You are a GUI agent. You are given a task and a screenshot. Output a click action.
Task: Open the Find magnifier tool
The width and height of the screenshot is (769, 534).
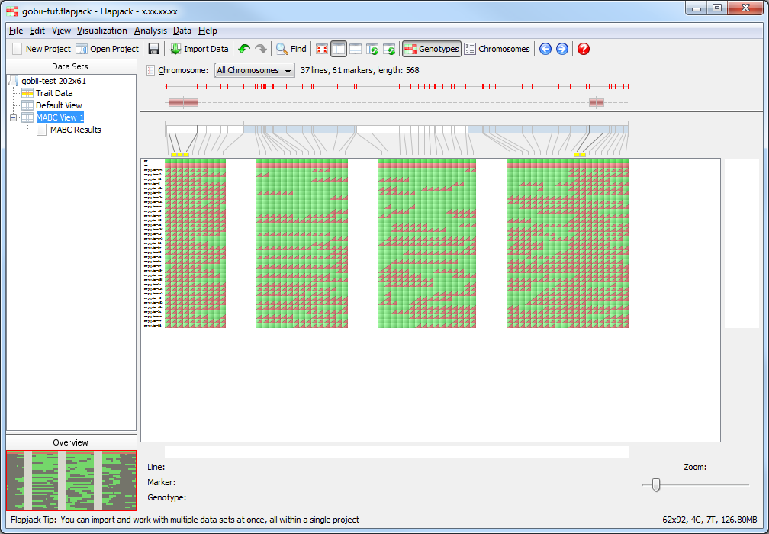tap(291, 49)
